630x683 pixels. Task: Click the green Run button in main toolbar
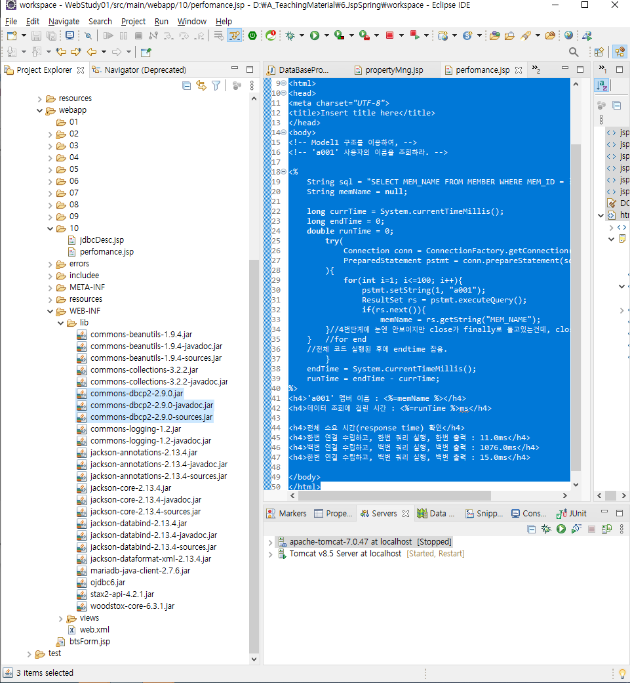tap(315, 35)
